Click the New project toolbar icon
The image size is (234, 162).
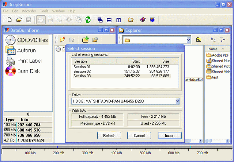[x=10, y=20]
